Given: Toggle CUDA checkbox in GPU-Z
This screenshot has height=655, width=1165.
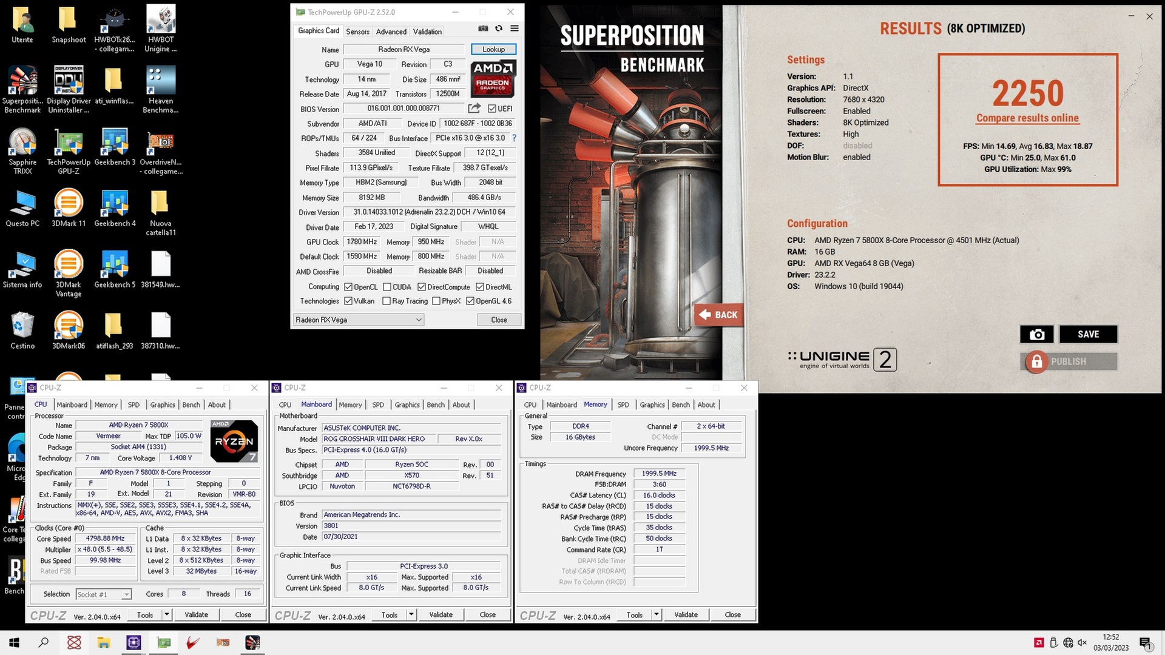Looking at the screenshot, I should tap(387, 287).
